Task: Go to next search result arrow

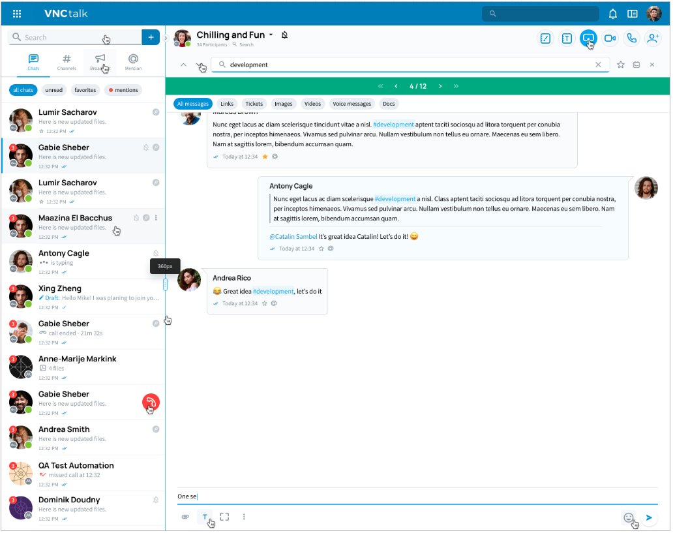Action: (x=440, y=86)
